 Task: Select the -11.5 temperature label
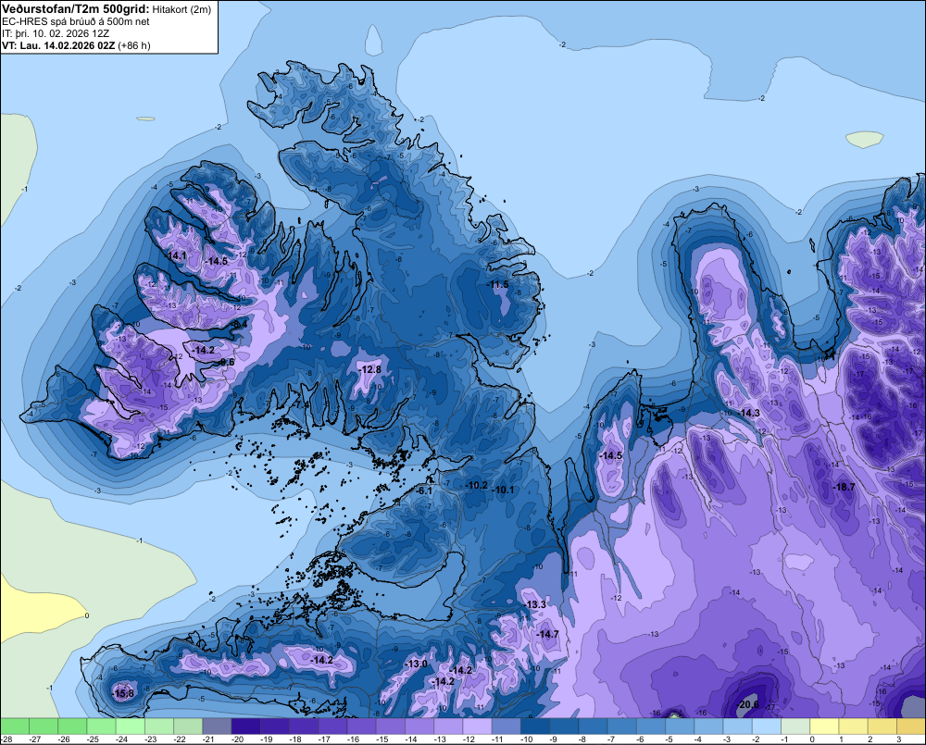point(498,284)
